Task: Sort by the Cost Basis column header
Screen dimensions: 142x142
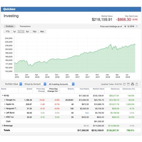Action: (x=84, y=89)
